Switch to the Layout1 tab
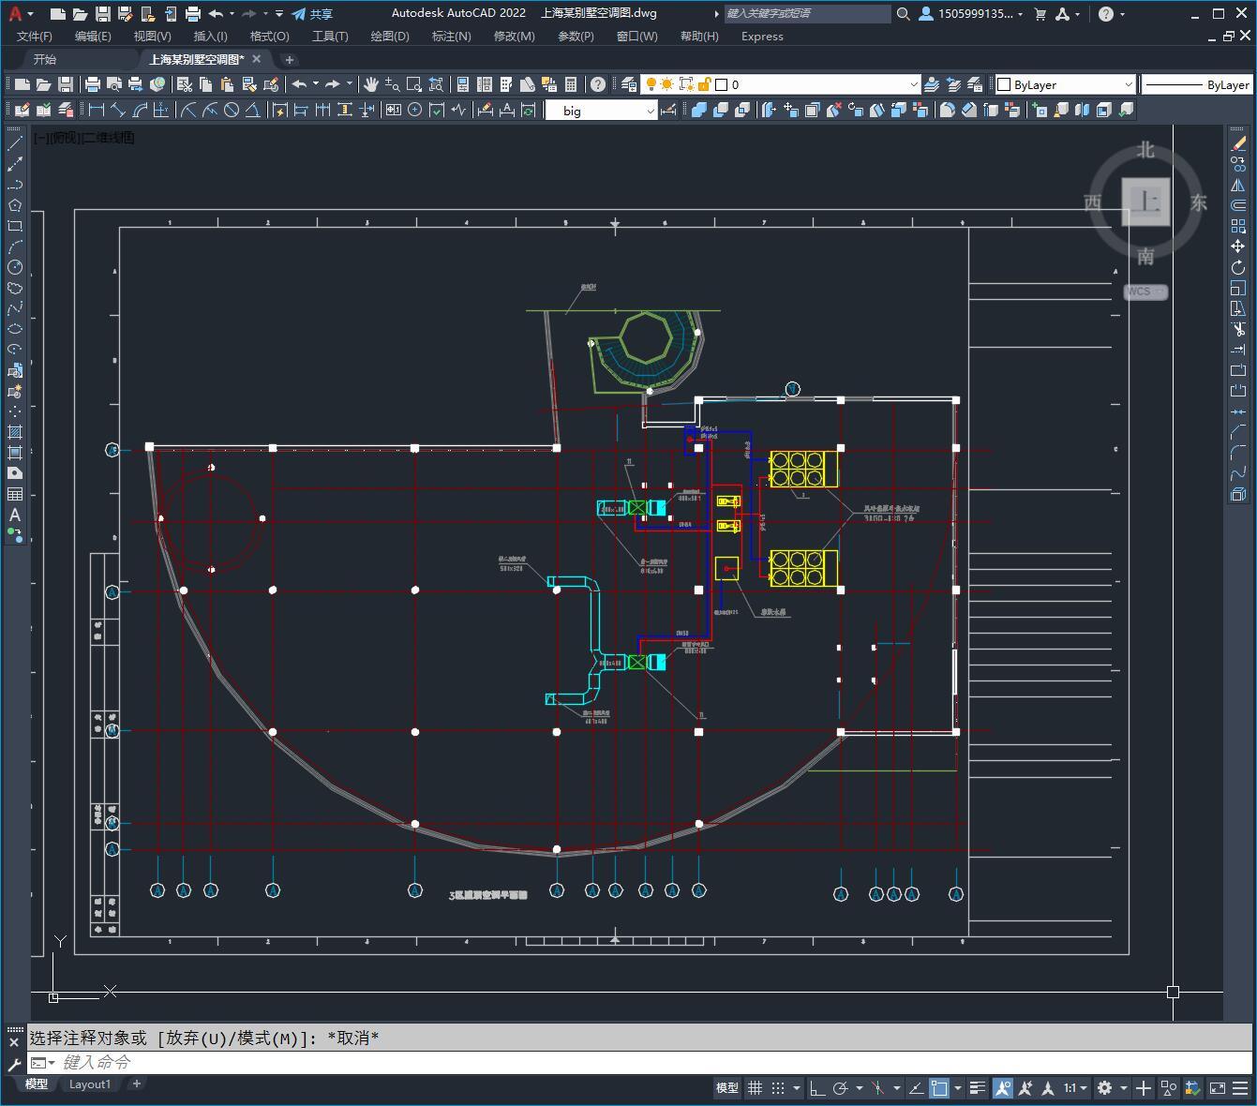The image size is (1257, 1106). click(x=90, y=1084)
